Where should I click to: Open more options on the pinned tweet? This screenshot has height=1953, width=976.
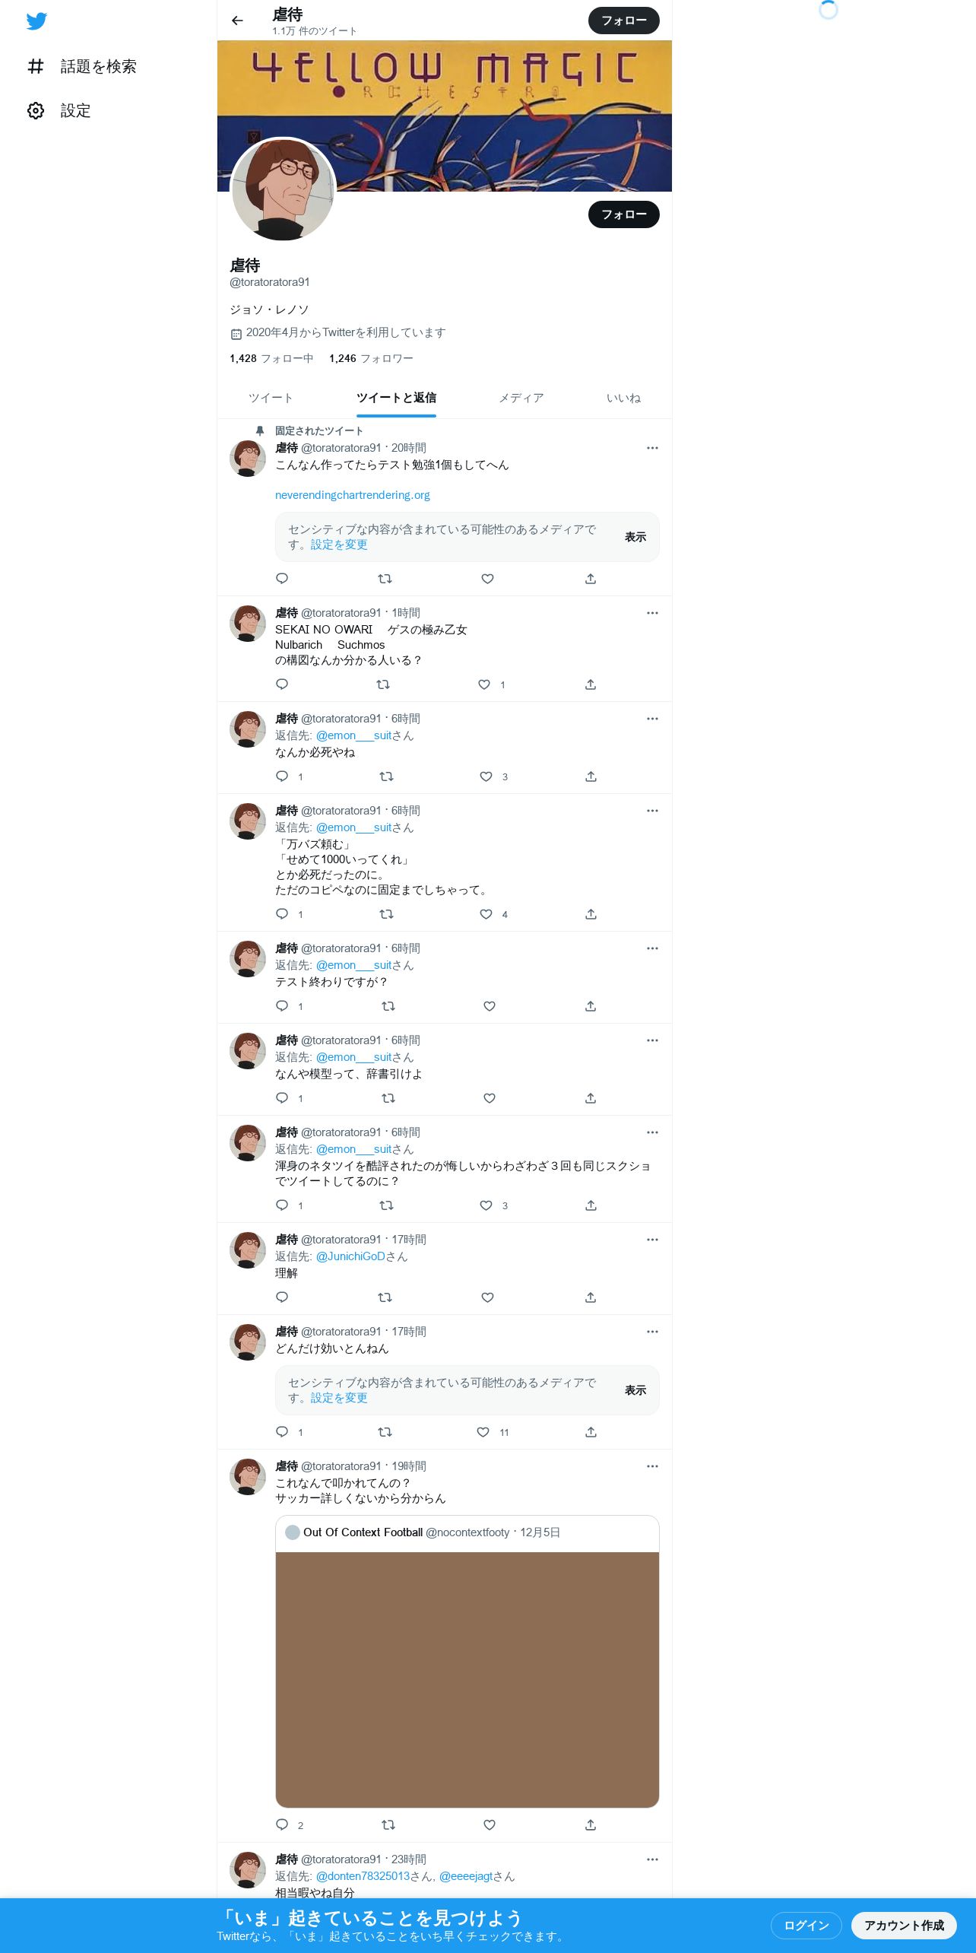coord(652,448)
